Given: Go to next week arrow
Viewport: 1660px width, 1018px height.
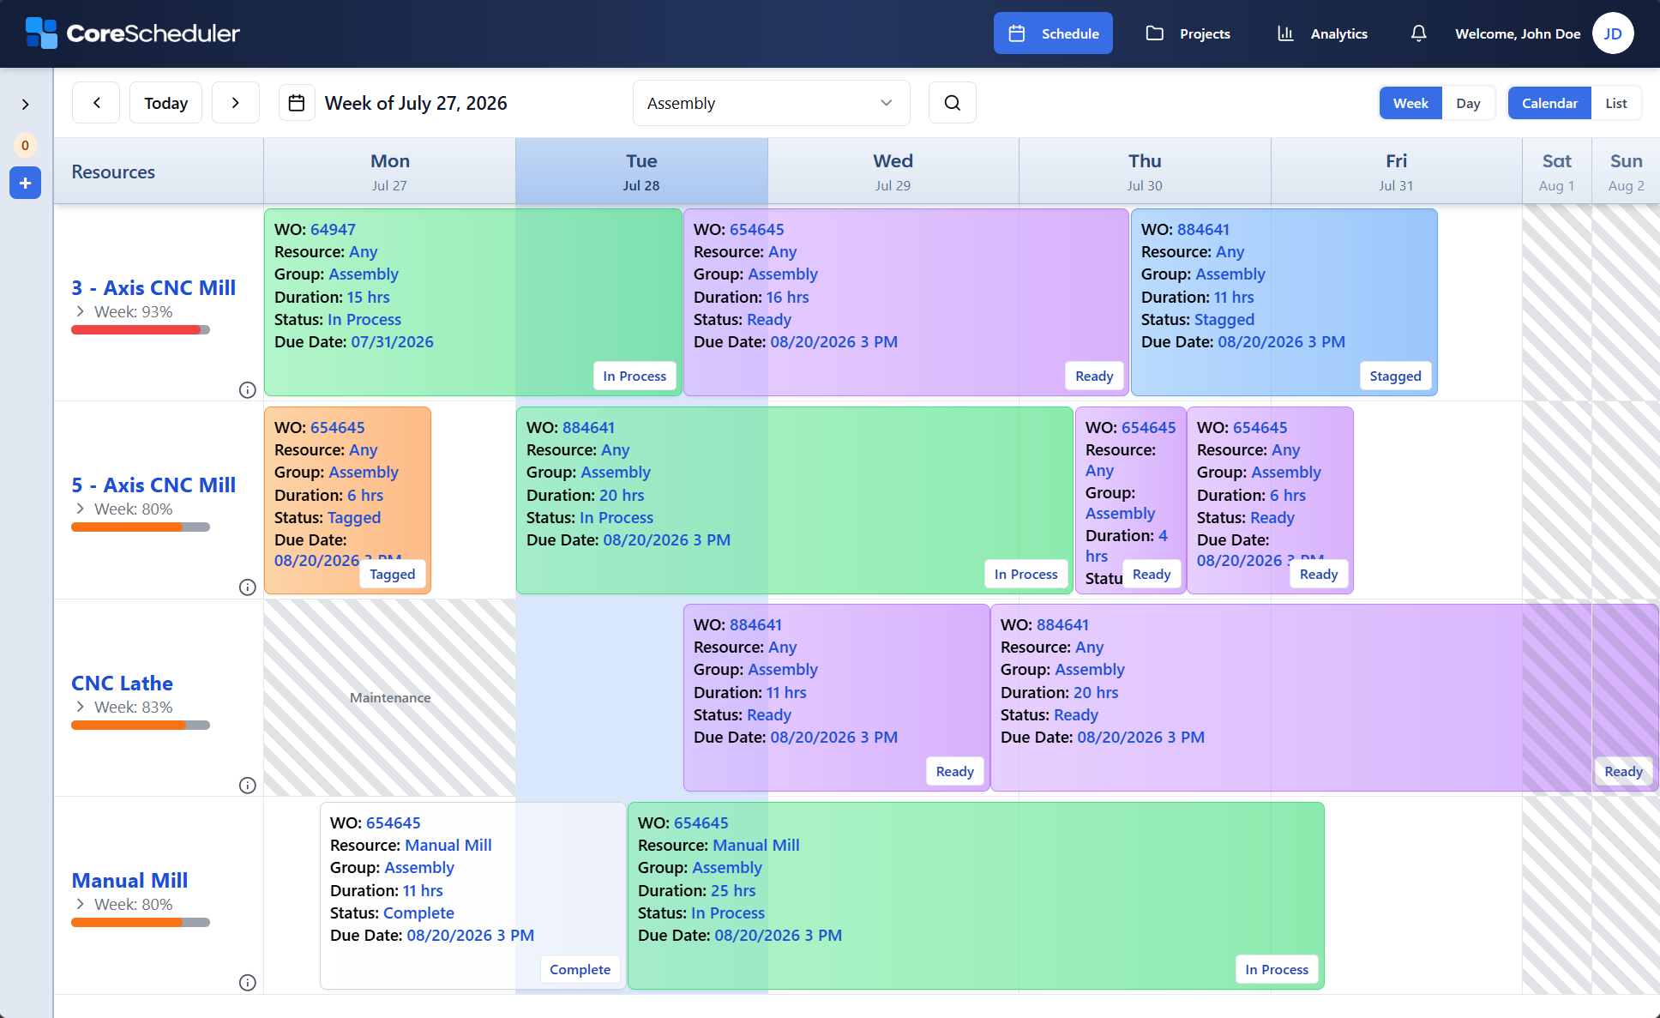Looking at the screenshot, I should click(x=236, y=103).
